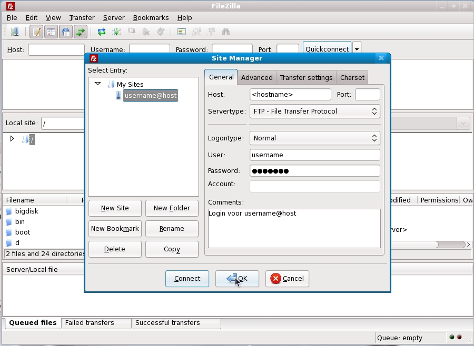Open the Logontype dropdown
Screen dimensions: 474x346
click(x=315, y=138)
